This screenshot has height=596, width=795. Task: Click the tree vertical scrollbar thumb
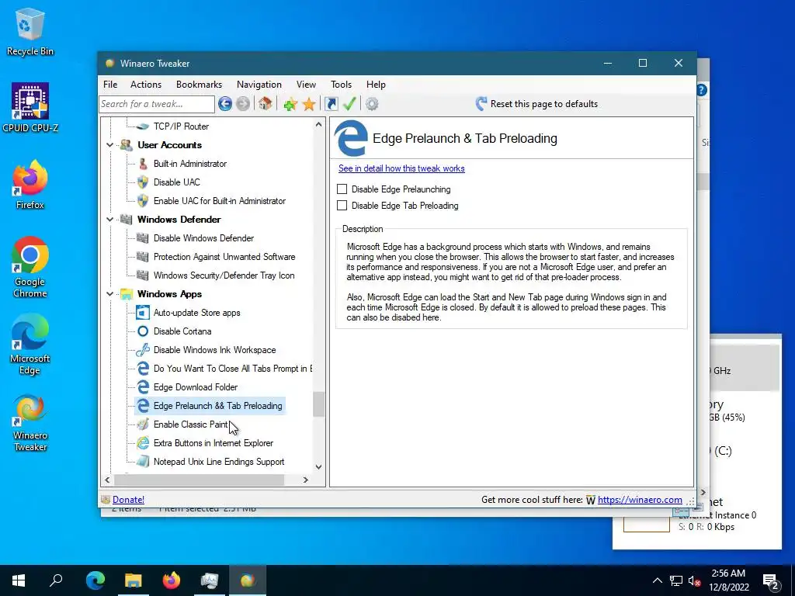318,404
